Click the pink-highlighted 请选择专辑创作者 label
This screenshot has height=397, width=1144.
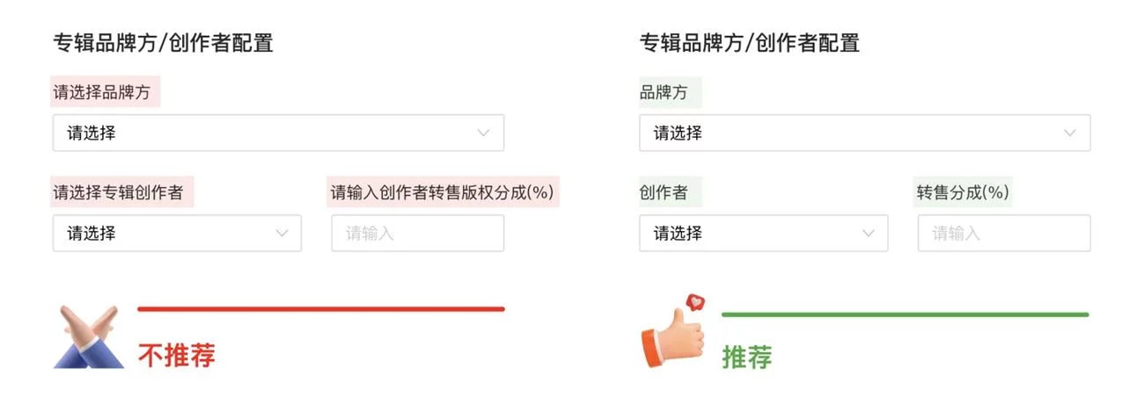click(x=119, y=192)
